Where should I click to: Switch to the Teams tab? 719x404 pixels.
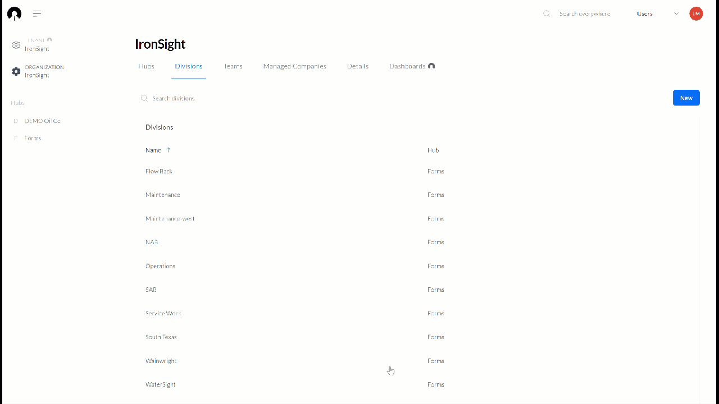(x=233, y=66)
